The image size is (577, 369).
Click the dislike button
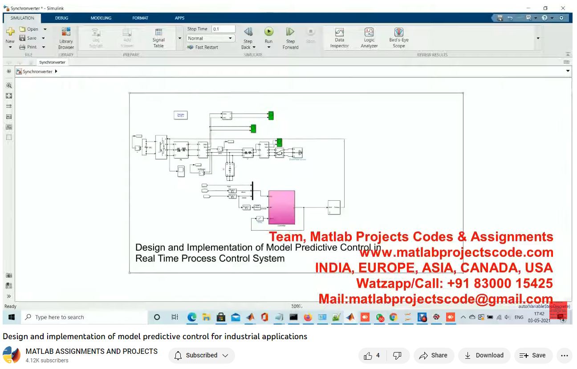coord(397,355)
